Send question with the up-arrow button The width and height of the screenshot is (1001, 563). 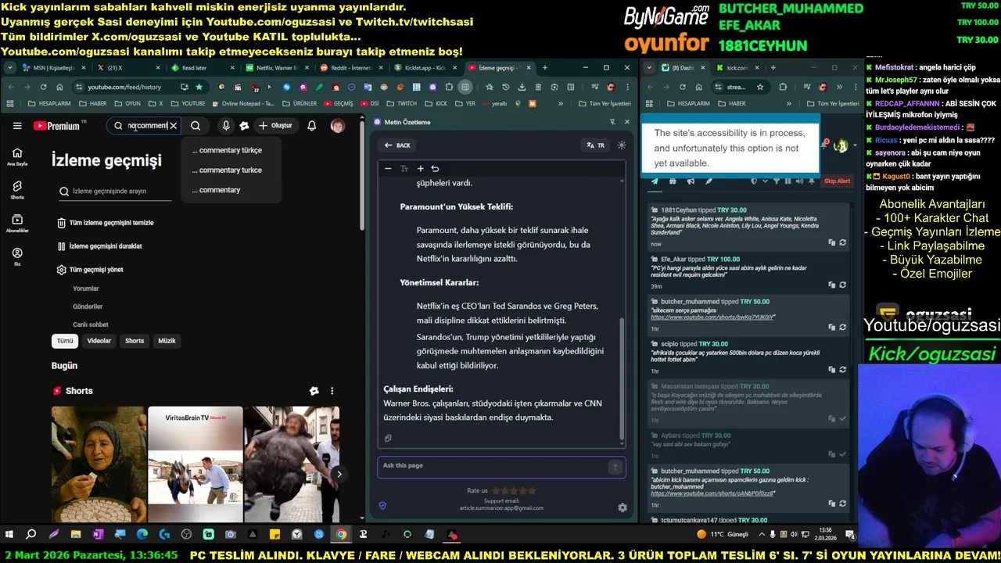[615, 467]
